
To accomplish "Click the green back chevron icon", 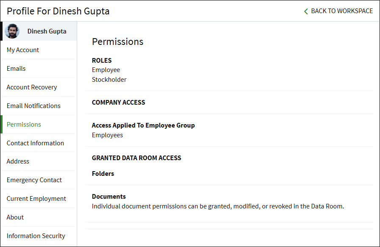I will pyautogui.click(x=306, y=11).
